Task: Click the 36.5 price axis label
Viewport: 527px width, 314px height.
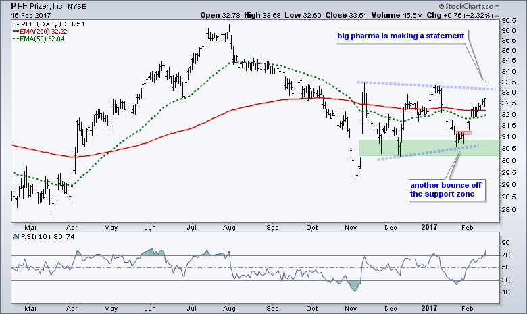Action: click(509, 21)
